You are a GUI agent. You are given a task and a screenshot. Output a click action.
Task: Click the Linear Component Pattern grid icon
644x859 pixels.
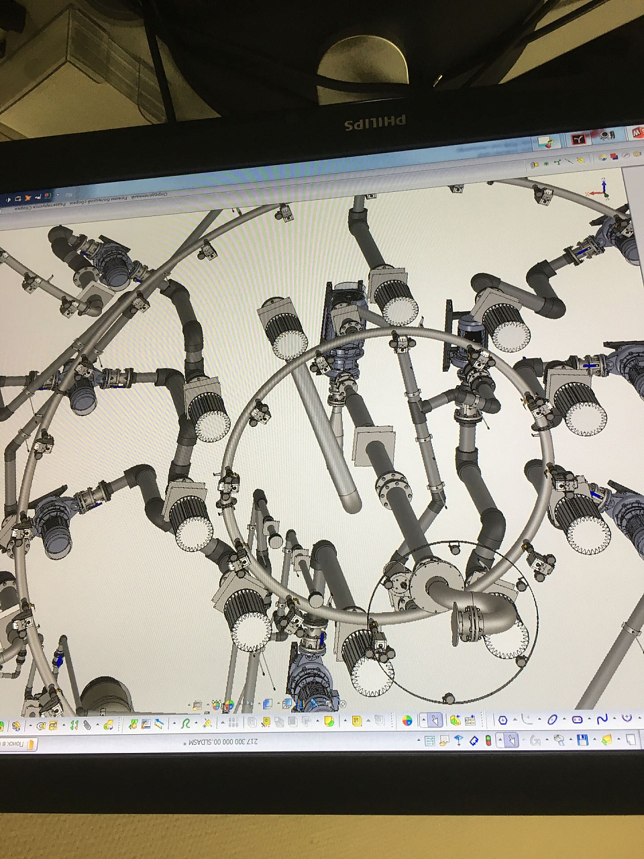(x=233, y=723)
